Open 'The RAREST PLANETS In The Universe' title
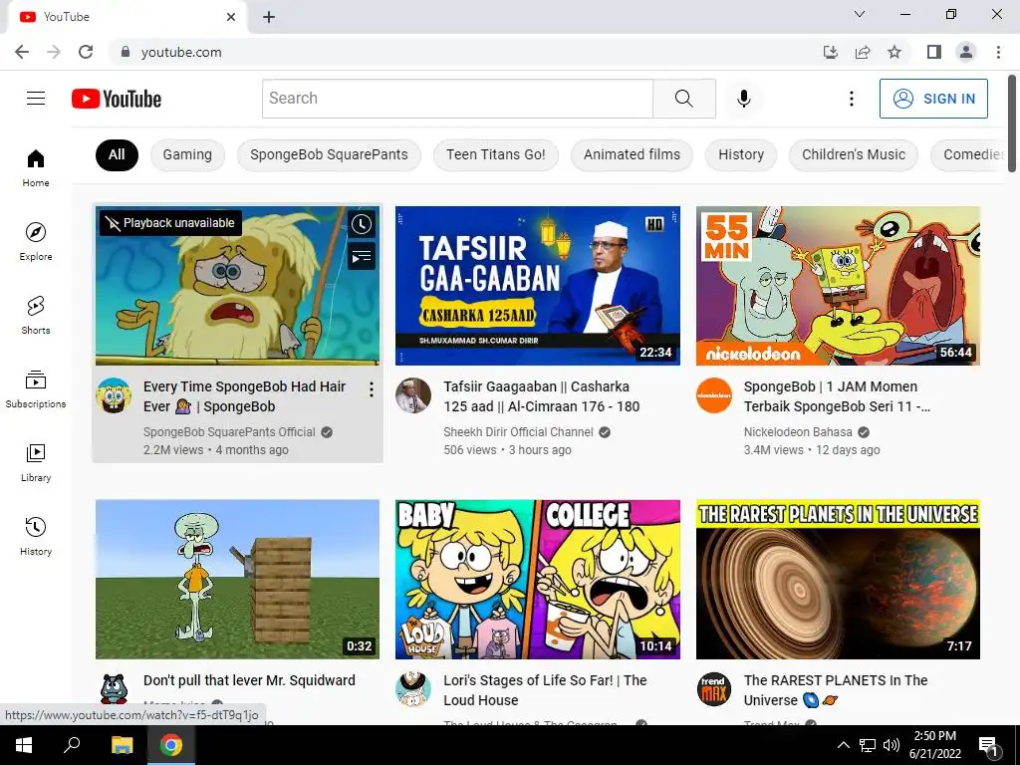 tap(836, 690)
